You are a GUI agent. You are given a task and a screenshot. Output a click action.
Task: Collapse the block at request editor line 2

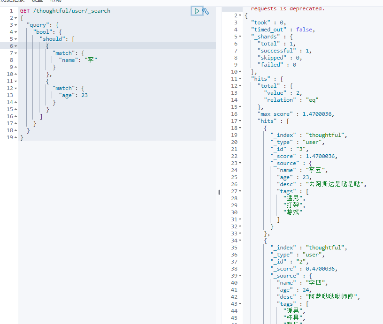(x=16, y=18)
